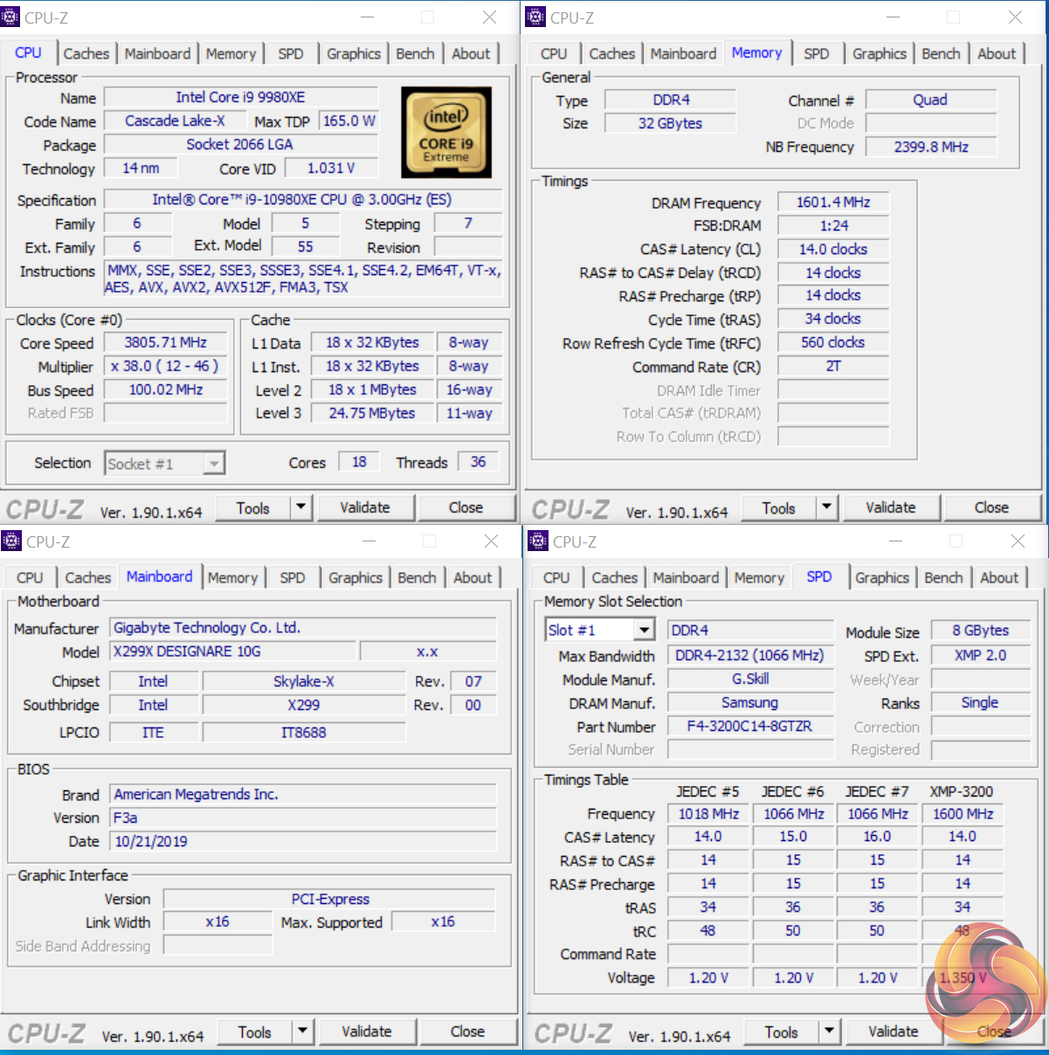The height and width of the screenshot is (1055, 1049).
Task: Click the Intel Core i9 Extreme logo
Action: pyautogui.click(x=446, y=133)
